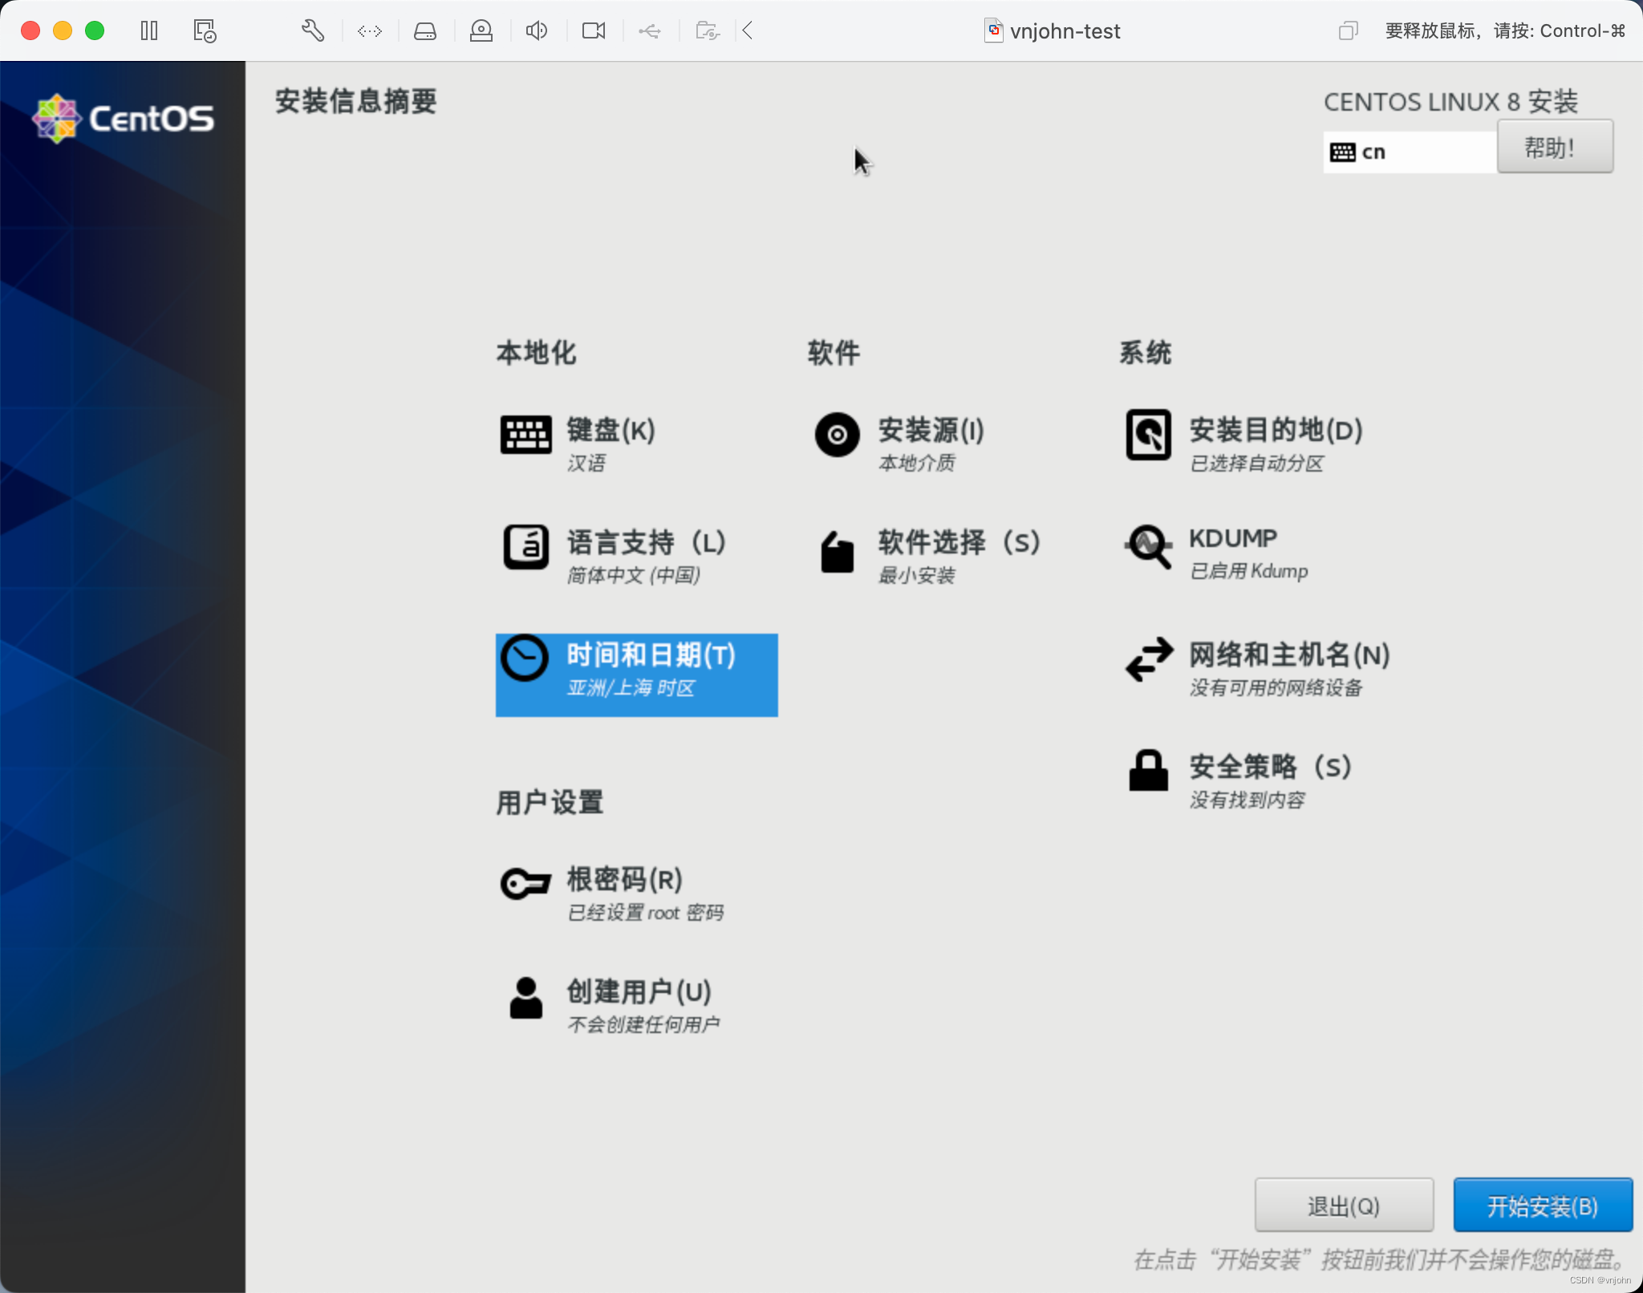The image size is (1643, 1293).
Task: Click the window overlap icon near title
Action: [x=1349, y=31]
